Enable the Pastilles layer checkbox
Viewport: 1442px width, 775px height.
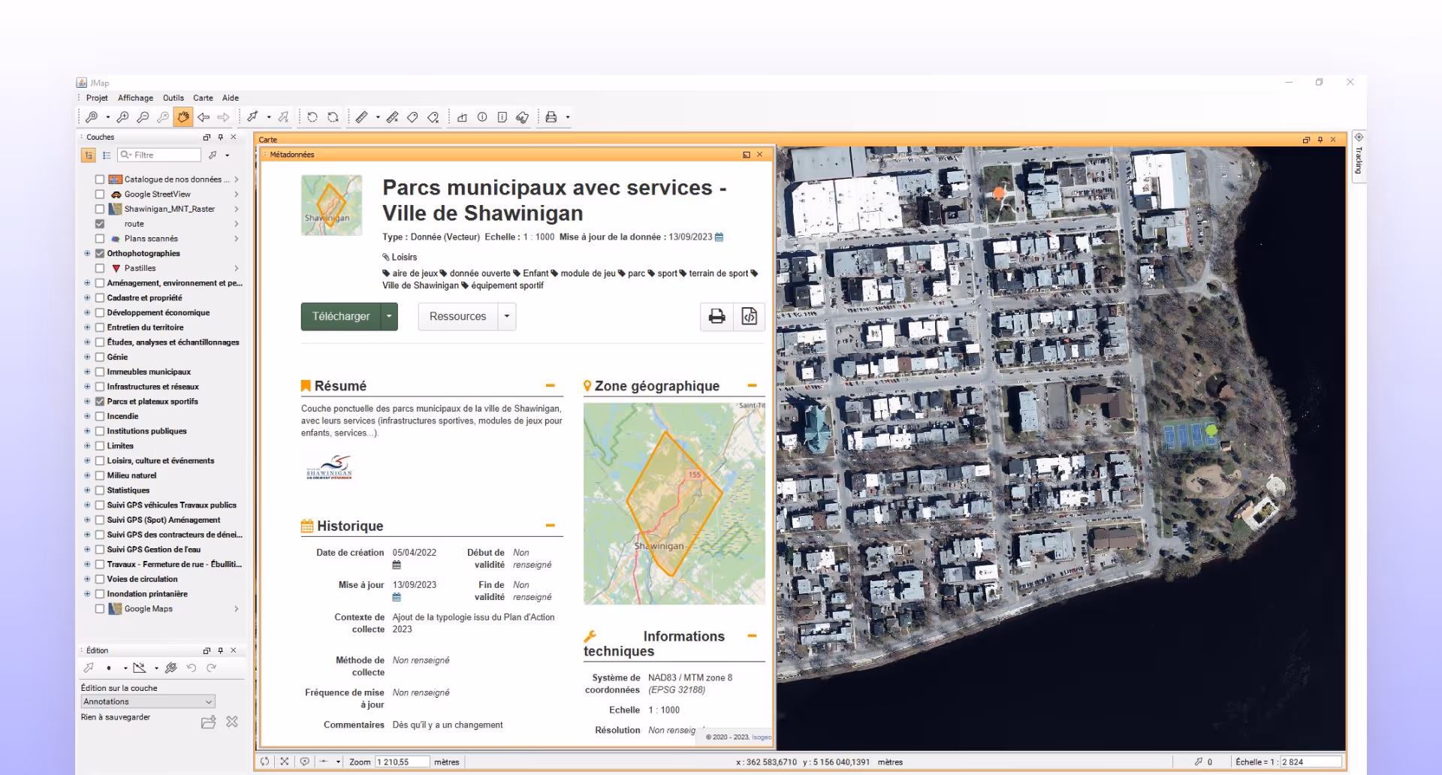coord(100,268)
